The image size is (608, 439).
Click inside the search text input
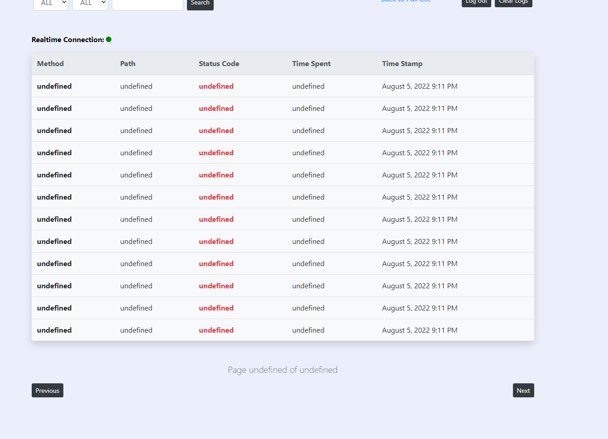click(x=147, y=4)
